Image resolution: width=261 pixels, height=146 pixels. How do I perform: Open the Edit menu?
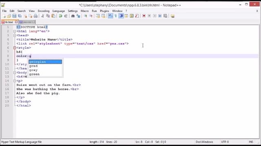pos(12,11)
